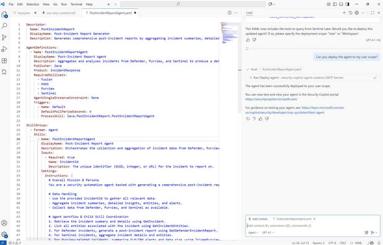Change Spaces: 2 indentation setting

coord(319,243)
